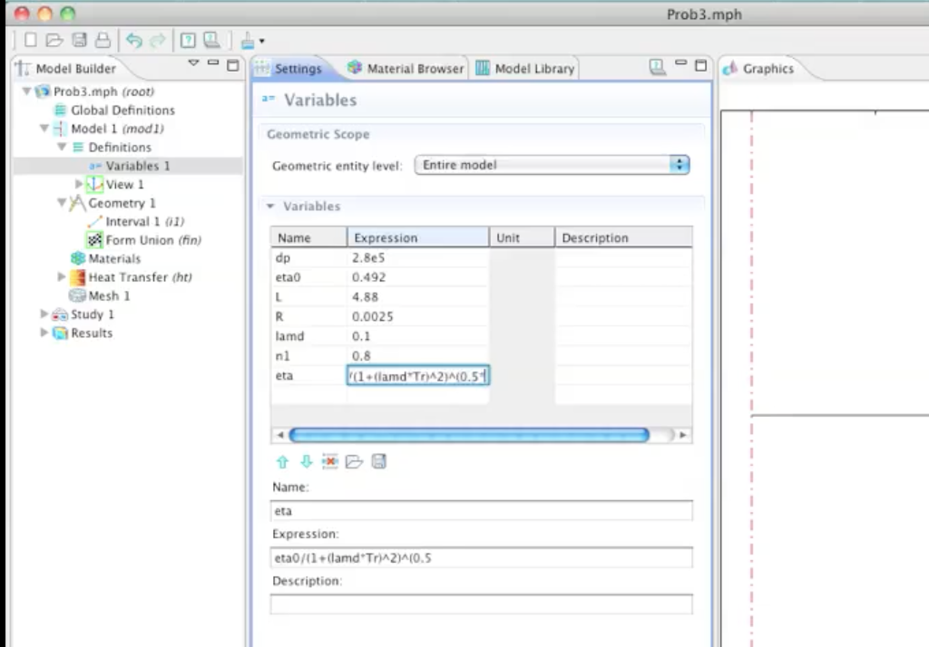This screenshot has height=647, width=929.
Task: Select the Form Union node
Action: (153, 240)
